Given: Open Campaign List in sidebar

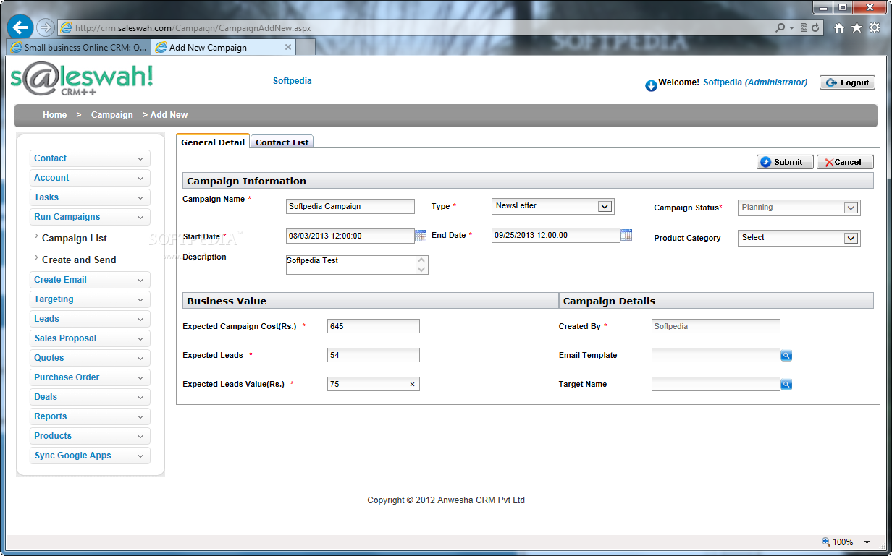Looking at the screenshot, I should (75, 238).
